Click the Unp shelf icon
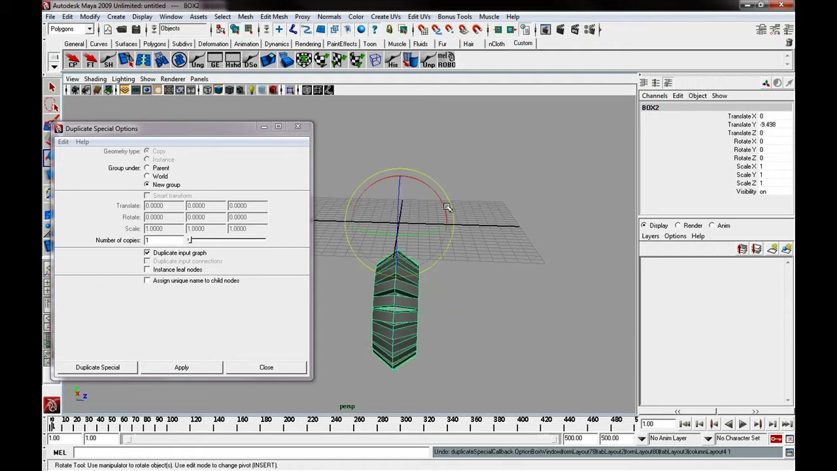Image resolution: width=837 pixels, height=471 pixels. (x=428, y=61)
